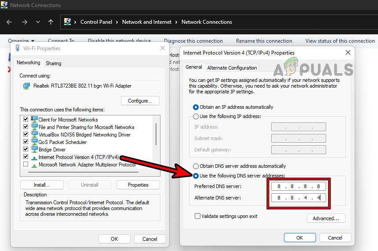Click the Subnet mask field

pyautogui.click(x=298, y=138)
